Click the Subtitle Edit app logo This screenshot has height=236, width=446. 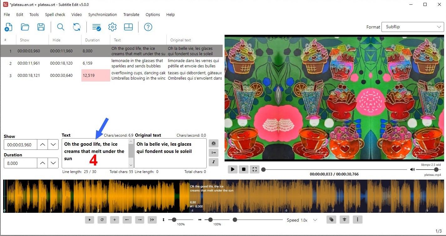[5, 4]
